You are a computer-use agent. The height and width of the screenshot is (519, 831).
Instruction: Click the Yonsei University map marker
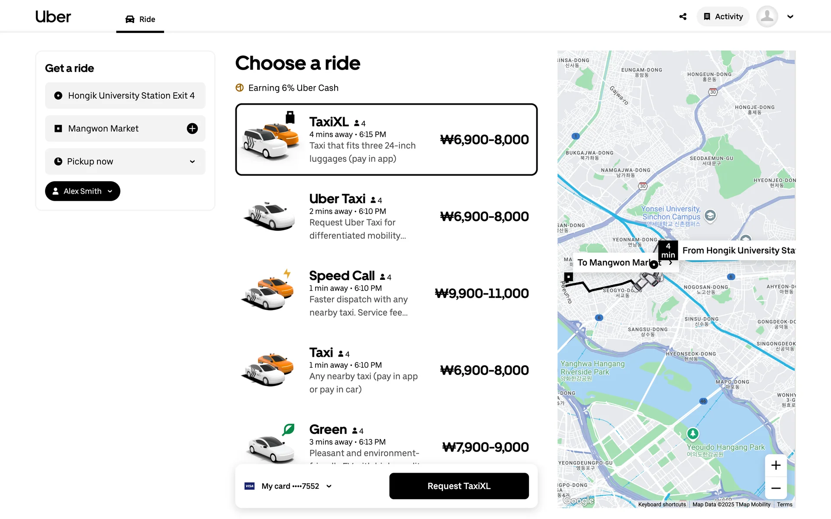[710, 215]
